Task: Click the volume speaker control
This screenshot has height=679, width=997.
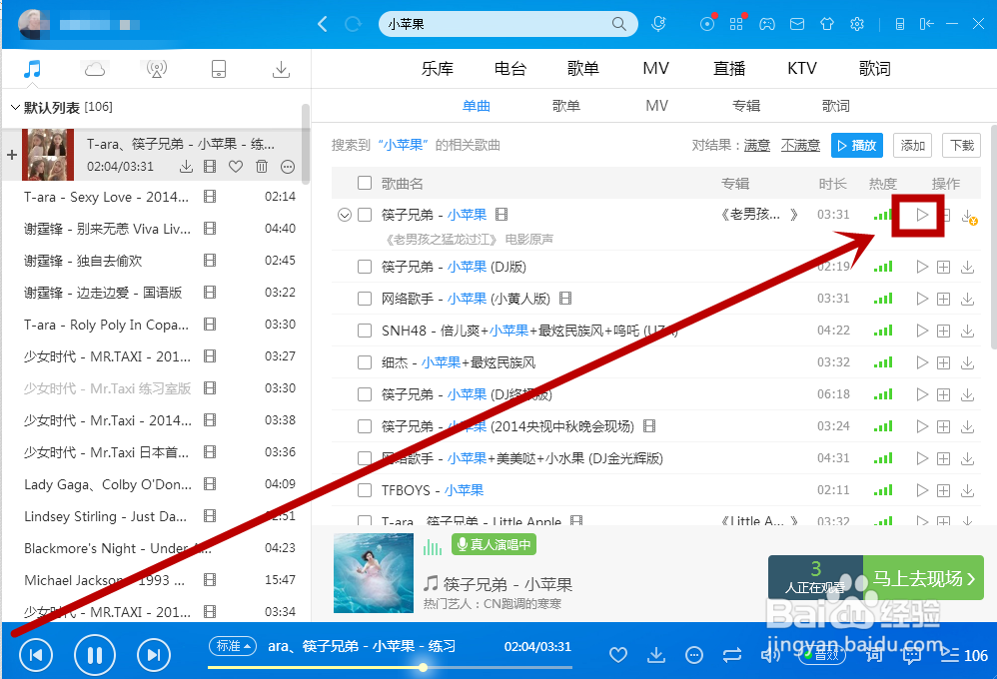Action: pyautogui.click(x=770, y=654)
